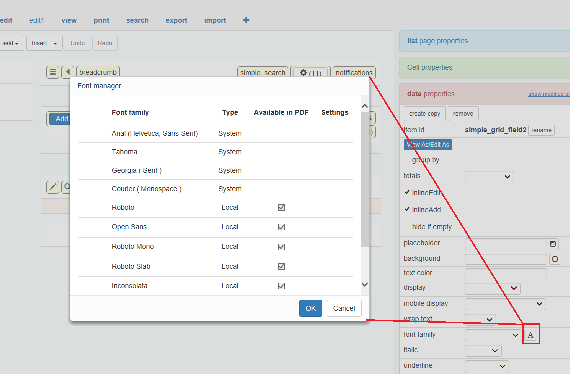Click the text color input field
Image resolution: width=570 pixels, height=374 pixels.
pyautogui.click(x=505, y=274)
